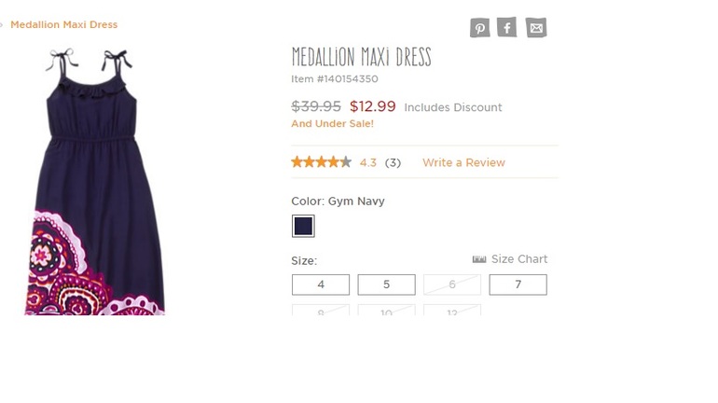Open the (3) reviews count
This screenshot has width=718, height=403.
click(393, 162)
